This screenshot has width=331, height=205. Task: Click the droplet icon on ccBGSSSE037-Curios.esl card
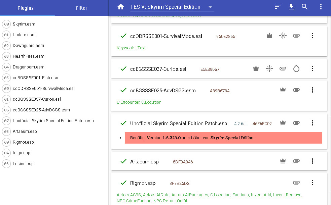click(x=296, y=69)
